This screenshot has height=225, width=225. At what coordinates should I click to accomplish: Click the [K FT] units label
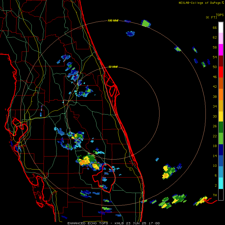(211, 17)
